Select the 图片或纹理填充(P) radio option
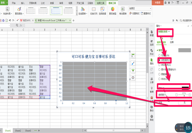This screenshot has height=133, width=192. (159, 69)
